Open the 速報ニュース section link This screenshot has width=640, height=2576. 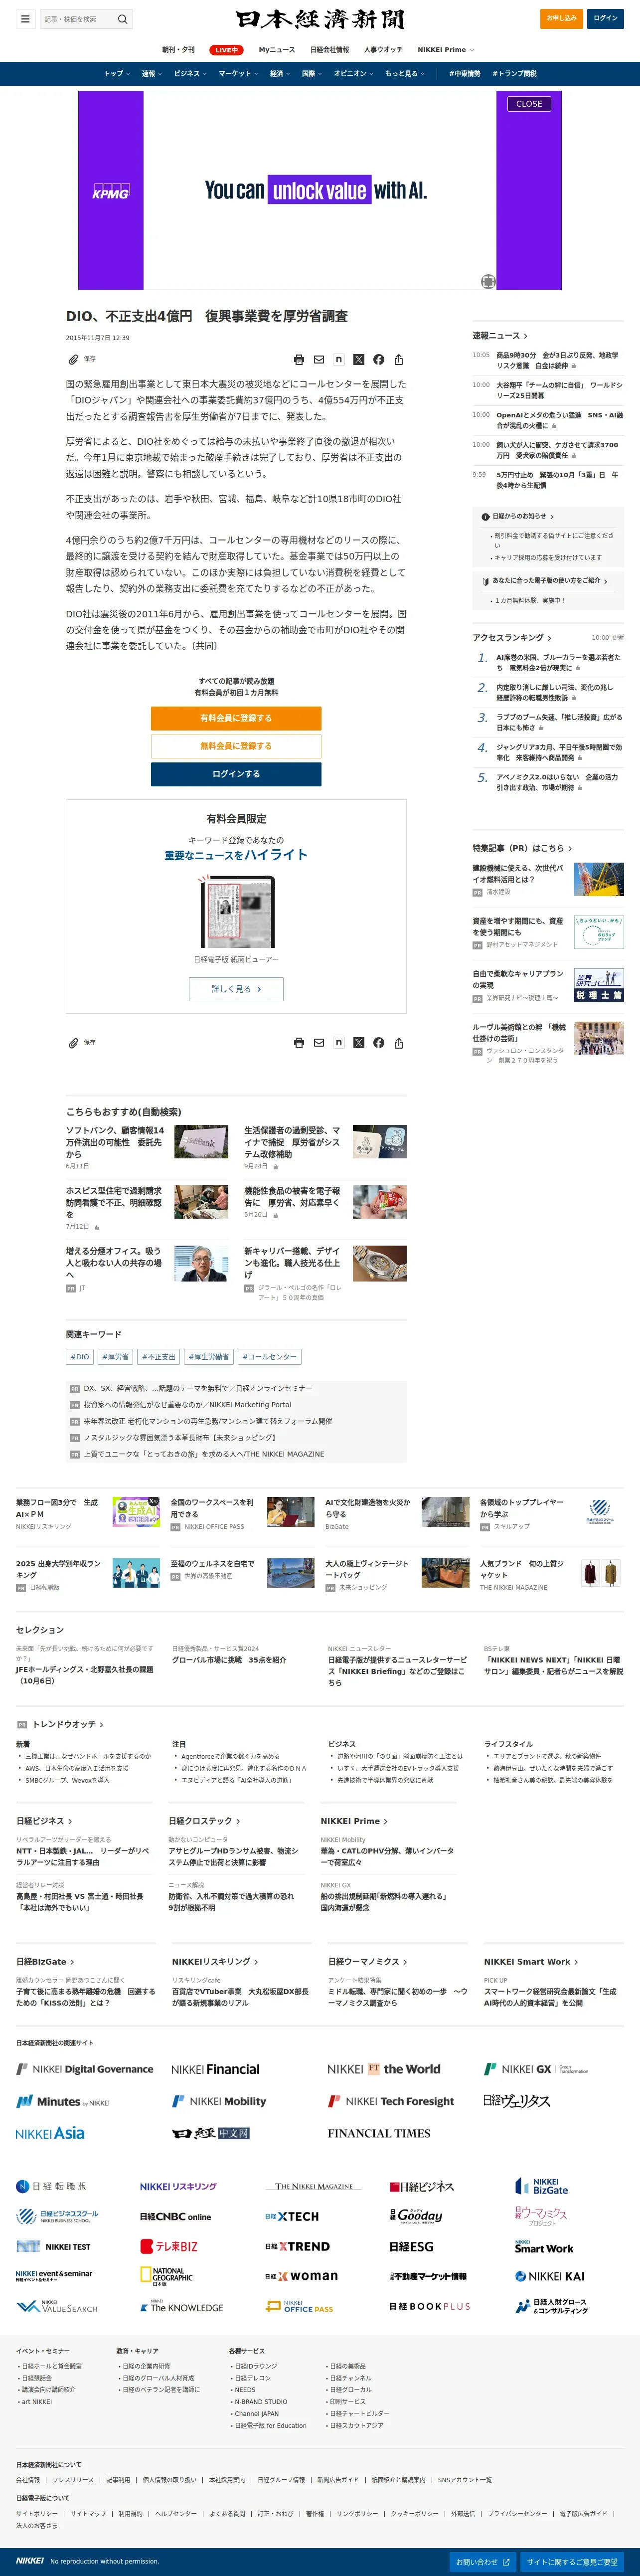tap(500, 336)
